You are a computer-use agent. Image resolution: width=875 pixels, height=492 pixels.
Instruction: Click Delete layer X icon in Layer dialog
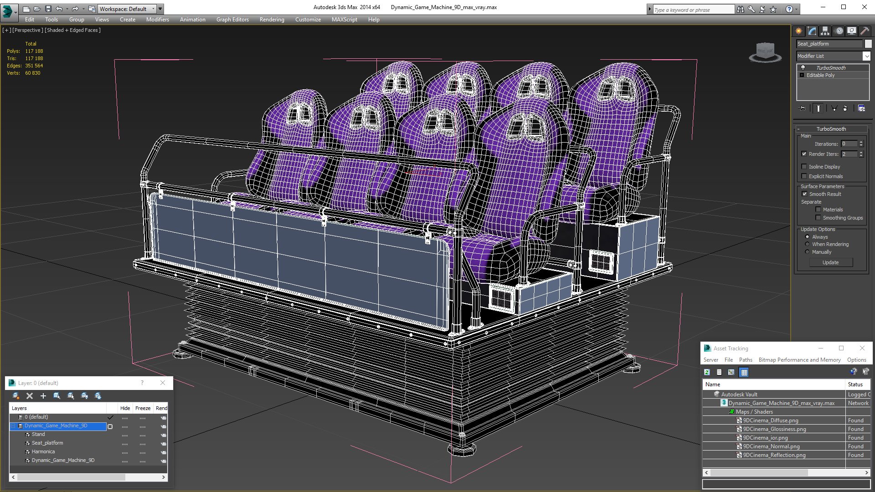coord(30,396)
